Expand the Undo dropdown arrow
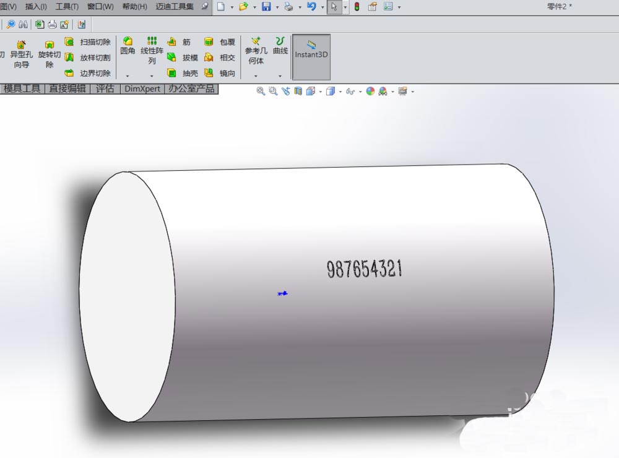The height and width of the screenshot is (458, 619). click(322, 7)
